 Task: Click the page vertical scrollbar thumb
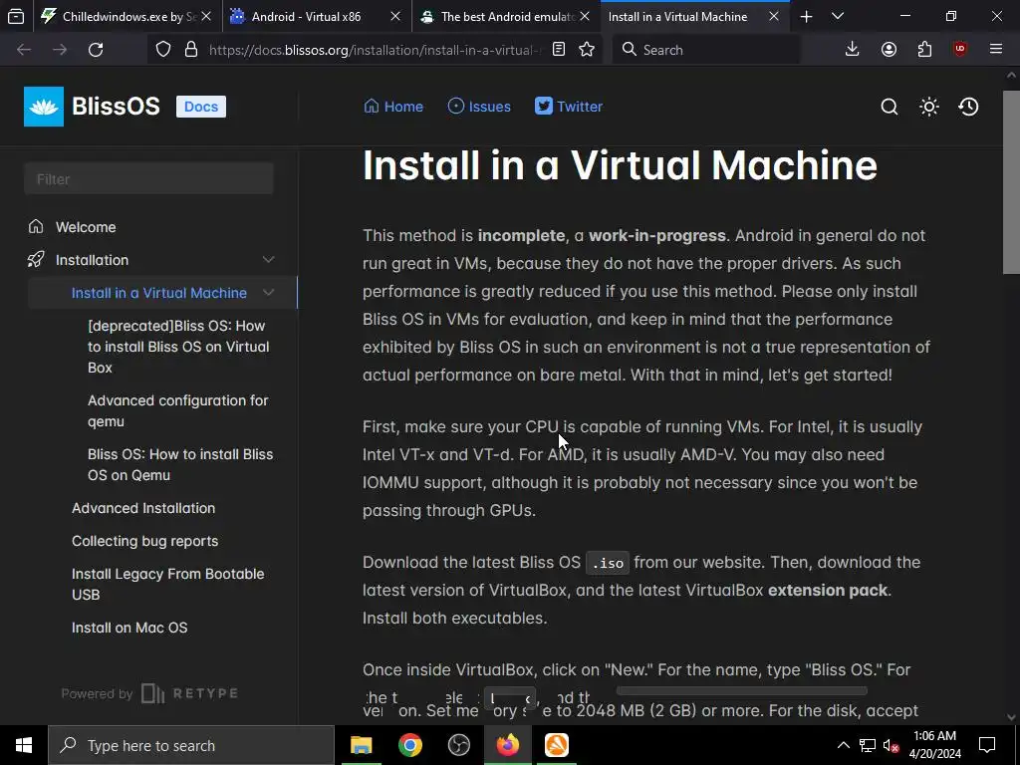click(1011, 182)
